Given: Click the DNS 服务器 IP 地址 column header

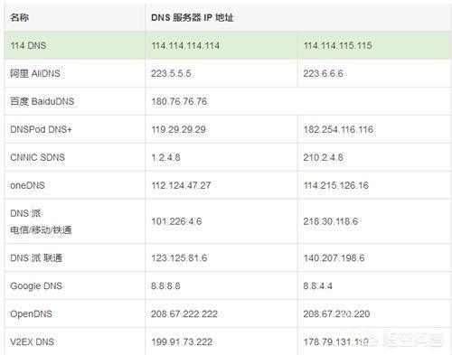Looking at the screenshot, I should coord(193,17).
